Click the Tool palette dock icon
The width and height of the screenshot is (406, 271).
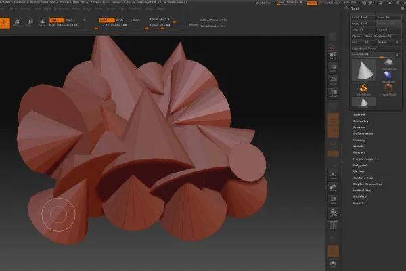click(x=403, y=9)
